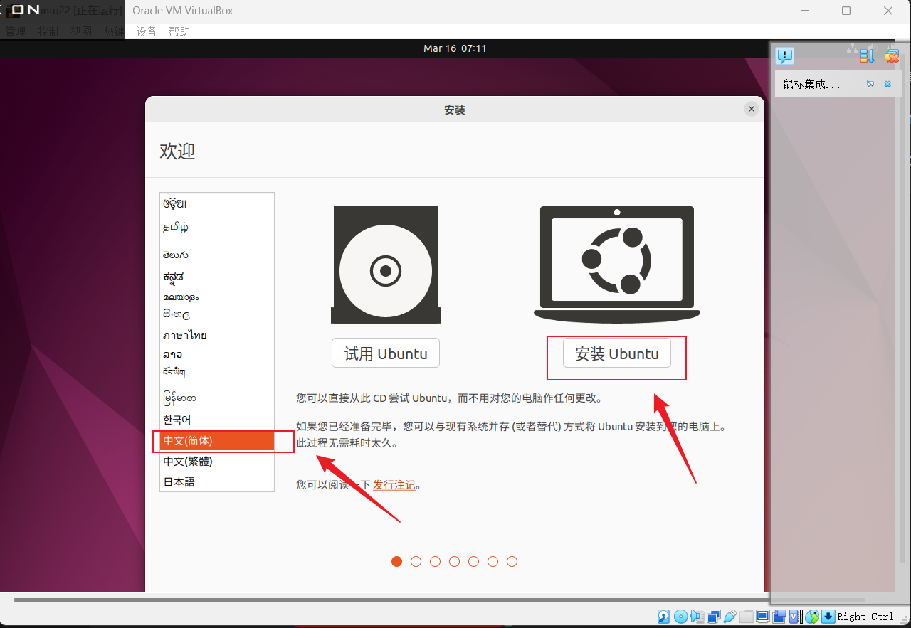The image size is (911, 628).
Task: Click the laptop Ubuntu logo image
Action: 616,265
